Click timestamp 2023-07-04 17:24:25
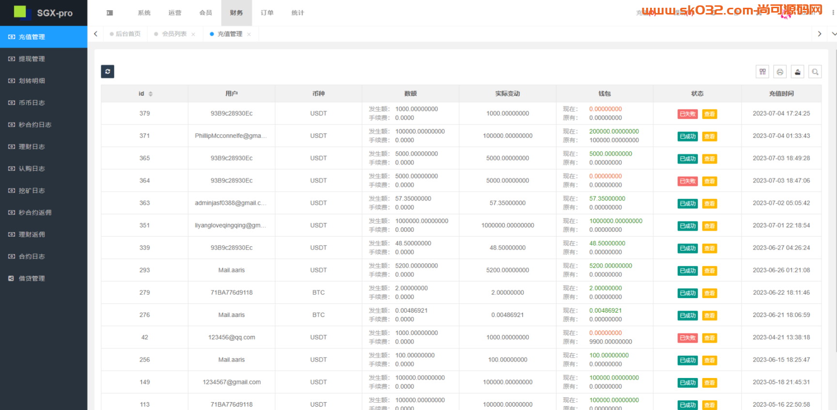The image size is (837, 410). pos(781,114)
